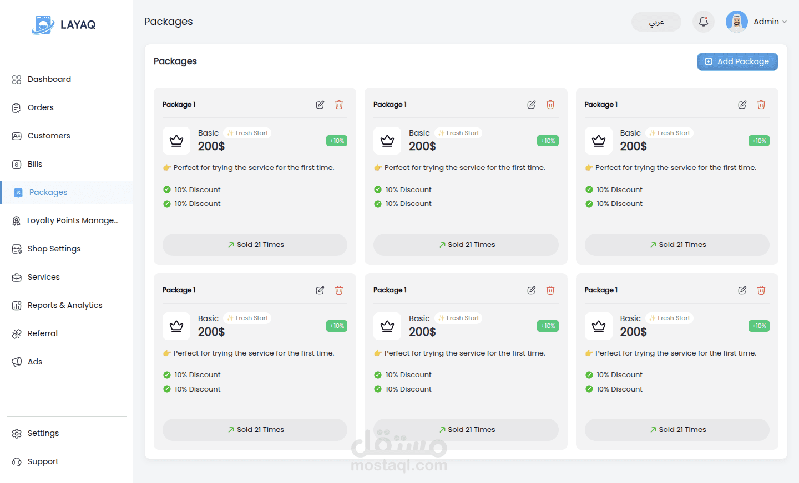The image size is (799, 483).
Task: Click edit icon on bottom-middle package
Action: click(532, 290)
